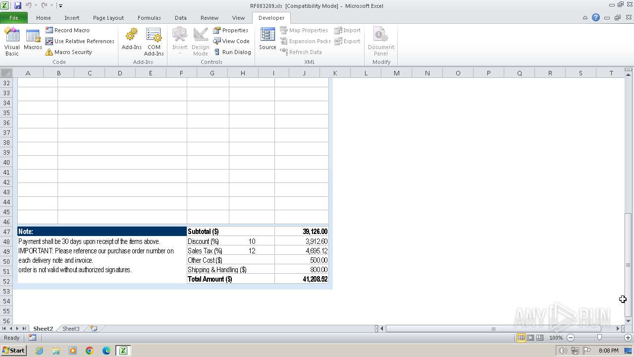The height and width of the screenshot is (357, 634).
Task: Go to first sheet navigation arrow
Action: pyautogui.click(x=4, y=329)
